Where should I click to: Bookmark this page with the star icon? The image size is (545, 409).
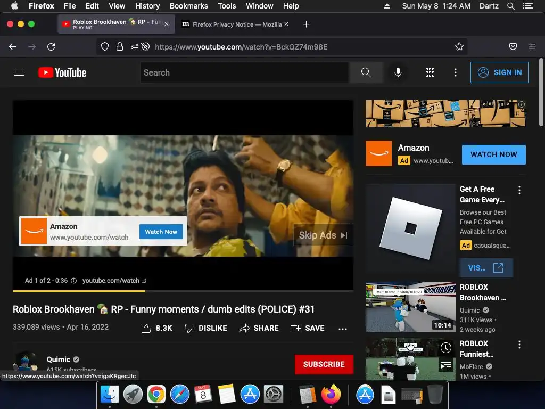[459, 47]
